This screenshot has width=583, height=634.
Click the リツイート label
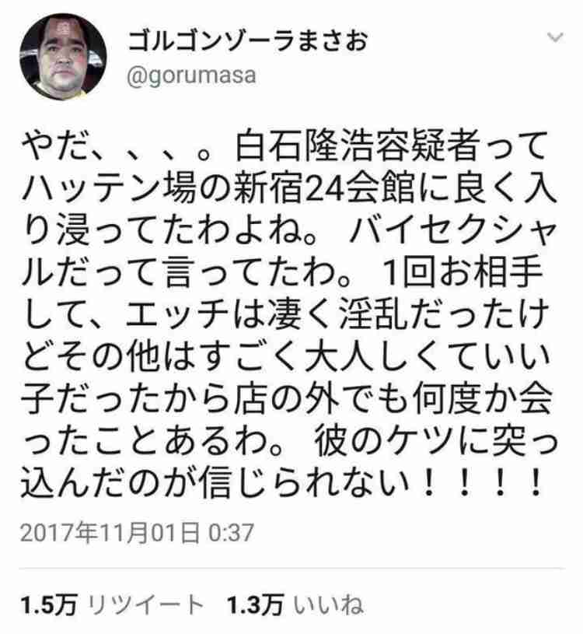point(145,605)
